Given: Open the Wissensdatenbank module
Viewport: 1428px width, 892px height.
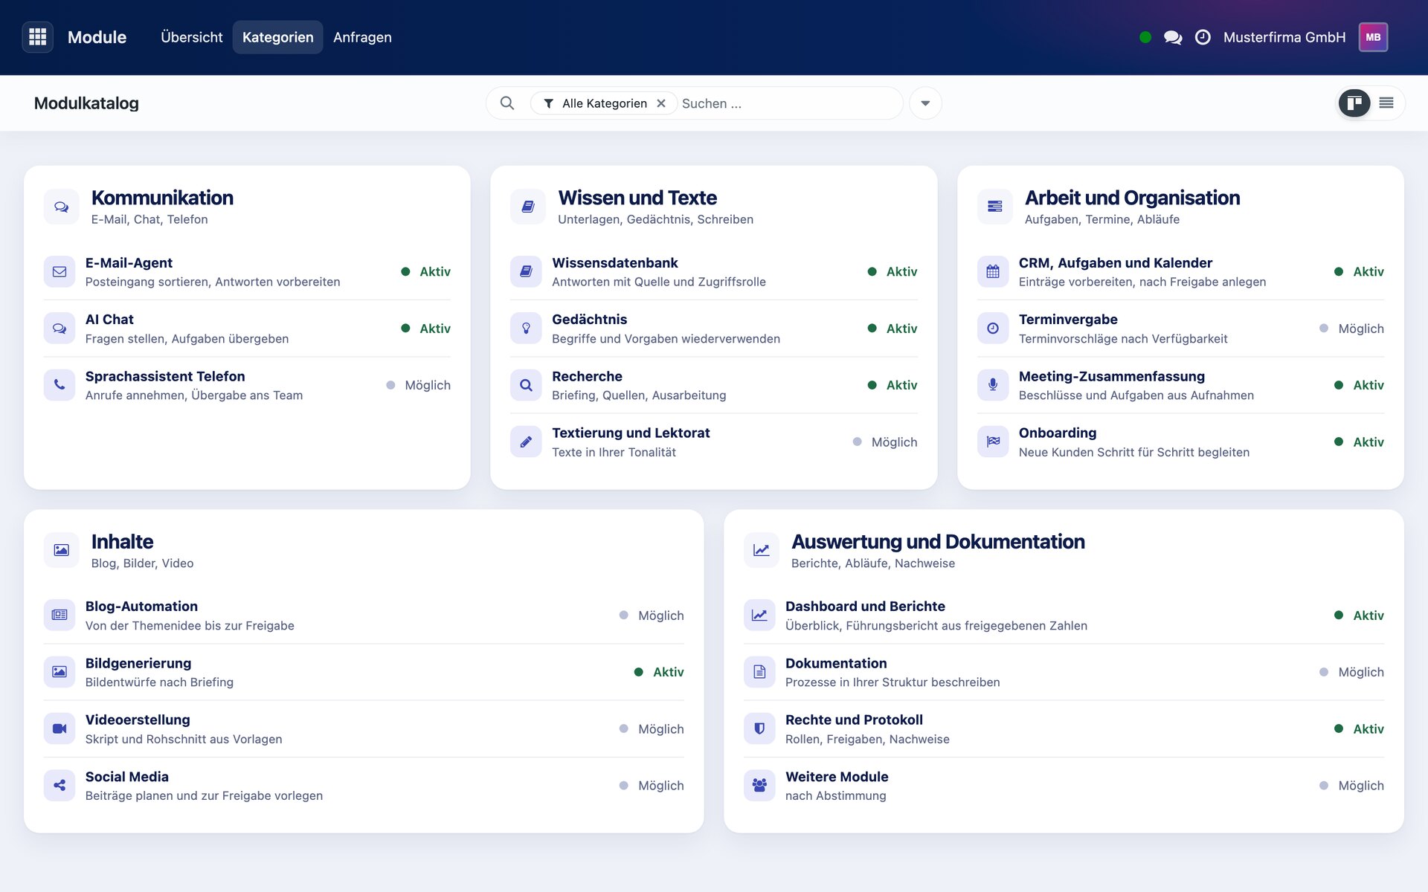Looking at the screenshot, I should (x=714, y=272).
